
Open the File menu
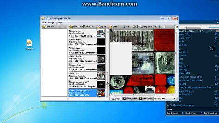[x=44, y=23]
